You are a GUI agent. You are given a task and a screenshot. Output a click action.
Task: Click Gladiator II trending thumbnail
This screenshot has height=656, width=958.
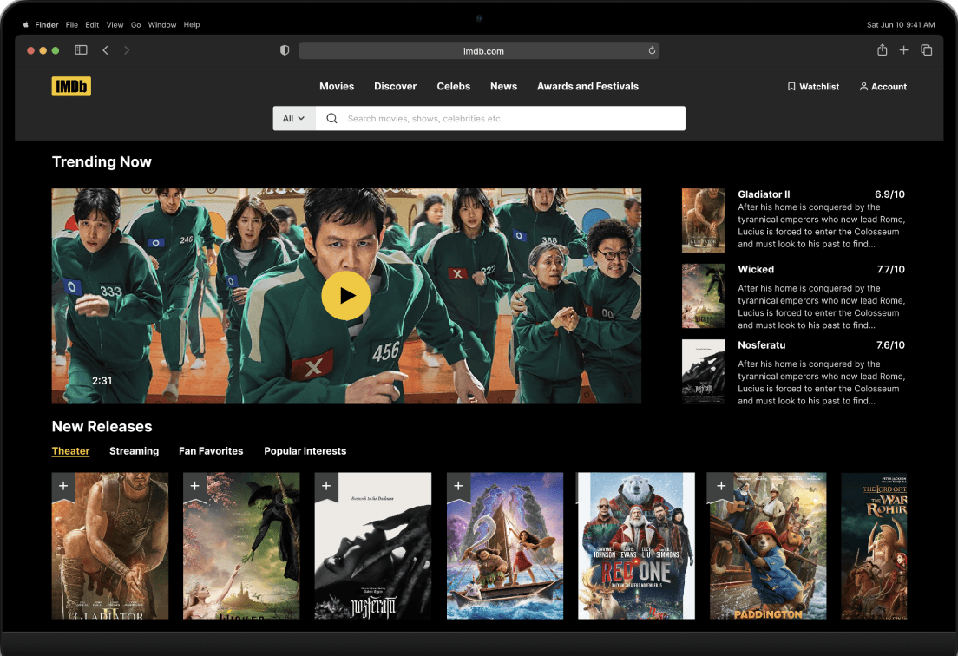(703, 220)
